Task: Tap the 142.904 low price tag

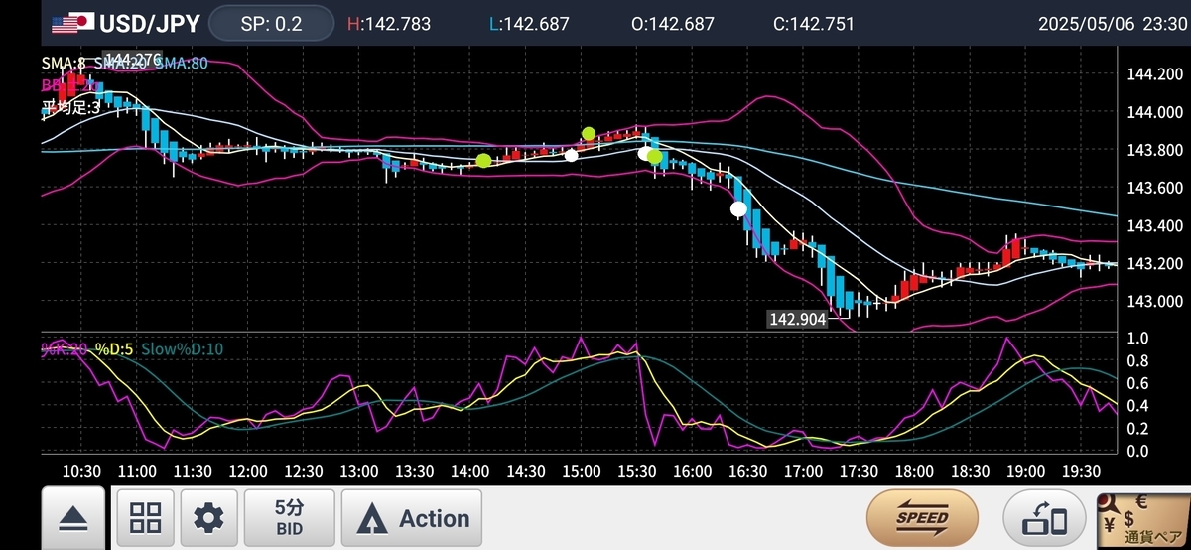Action: 797,320
